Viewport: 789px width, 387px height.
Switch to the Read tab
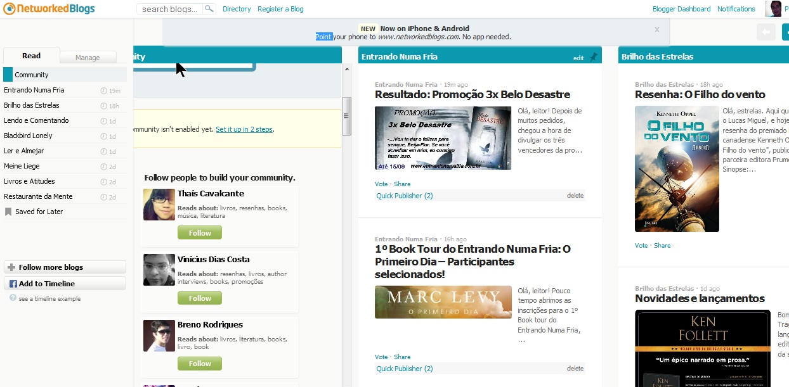(x=32, y=56)
